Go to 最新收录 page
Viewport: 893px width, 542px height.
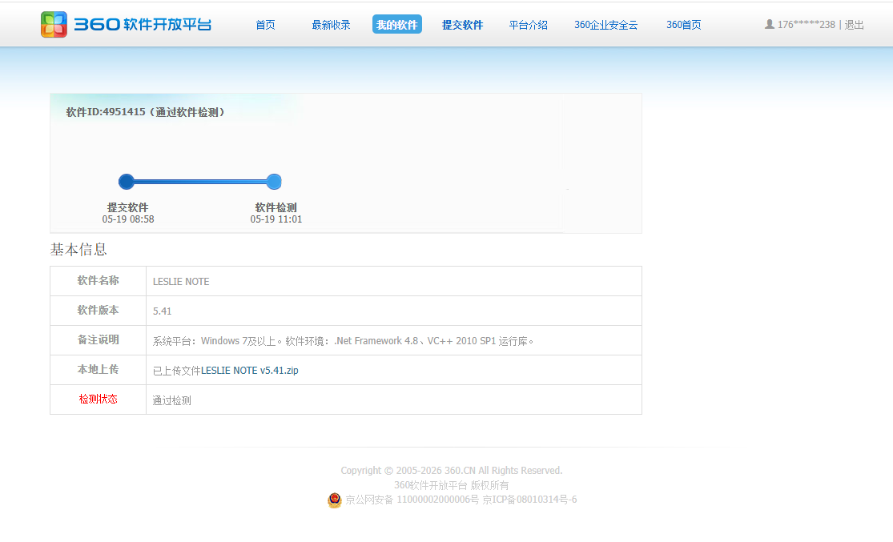click(x=331, y=25)
